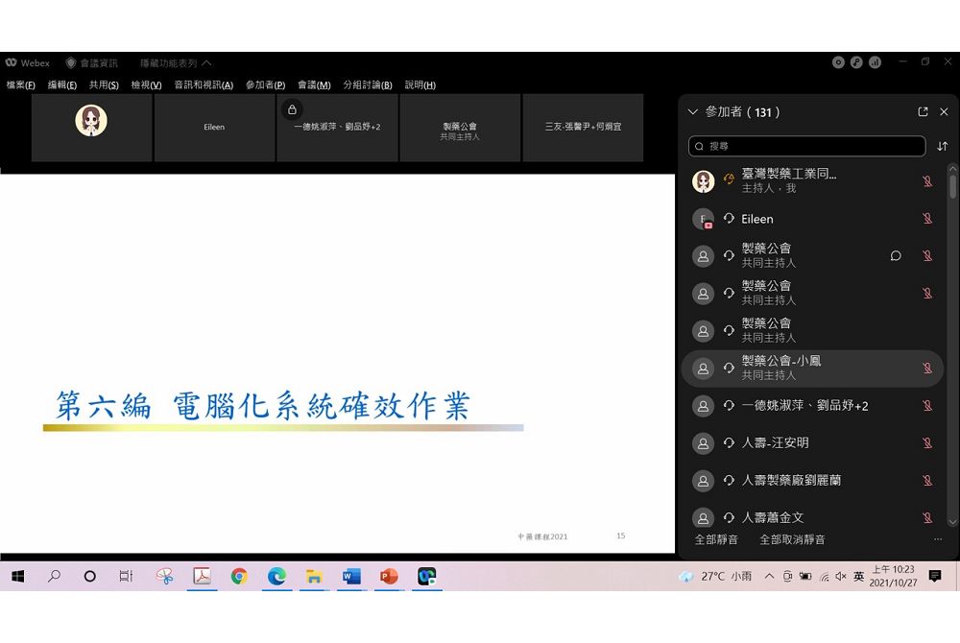
Task: Click the 全部靜音 button
Action: 716,539
